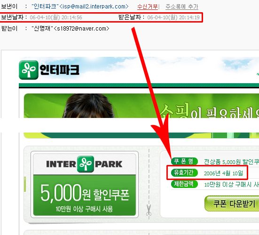Screen dimensions: 259x235
Task: Click the 5,000원 할인쿠폰 coupon image
Action: coord(85,184)
